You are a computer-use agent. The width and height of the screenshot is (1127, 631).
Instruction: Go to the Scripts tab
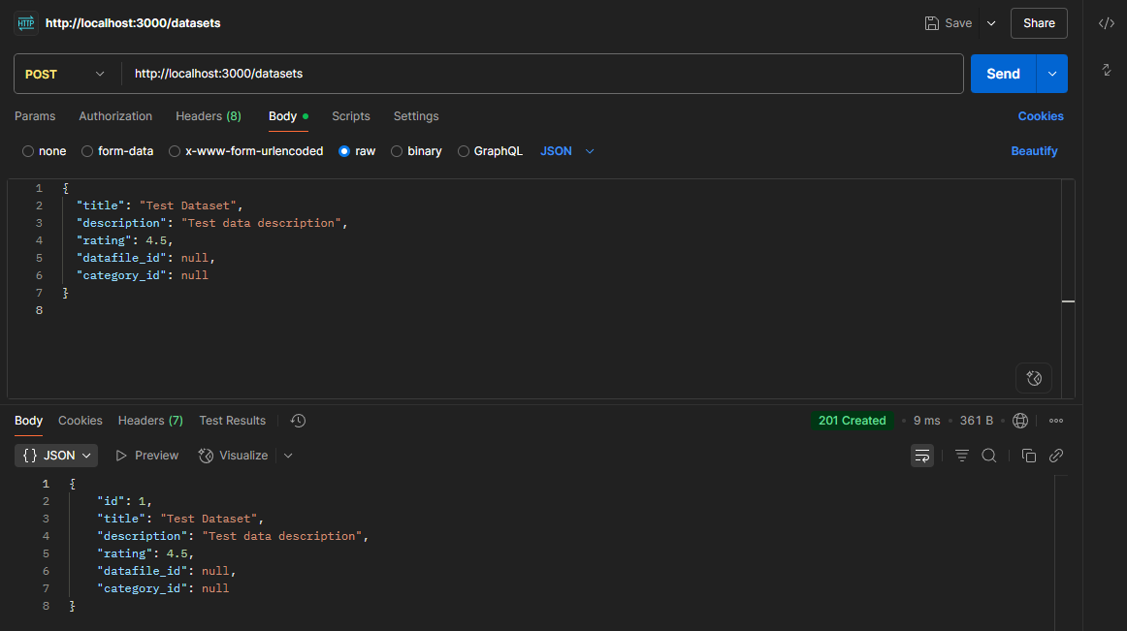pos(351,116)
